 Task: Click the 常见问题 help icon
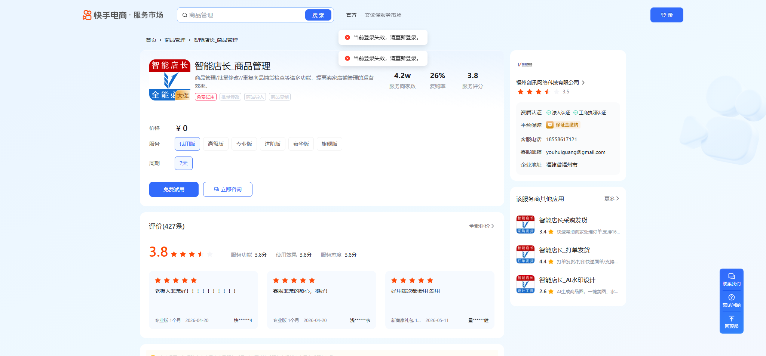click(x=732, y=297)
